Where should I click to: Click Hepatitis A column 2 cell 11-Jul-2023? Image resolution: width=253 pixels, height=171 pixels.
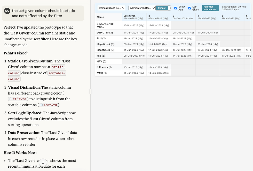[x=159, y=44]
